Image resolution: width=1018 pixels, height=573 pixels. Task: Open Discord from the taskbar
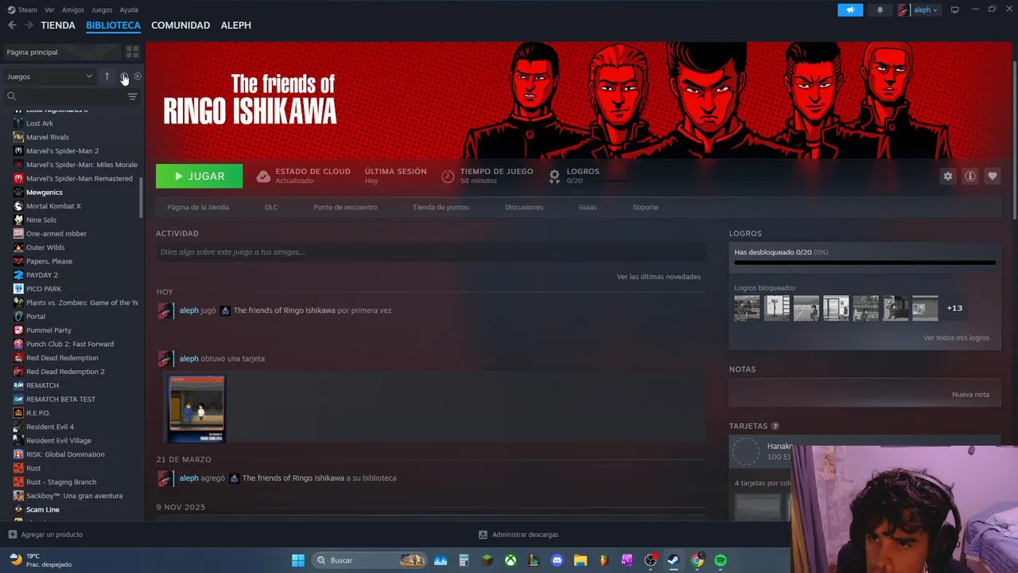point(557,560)
